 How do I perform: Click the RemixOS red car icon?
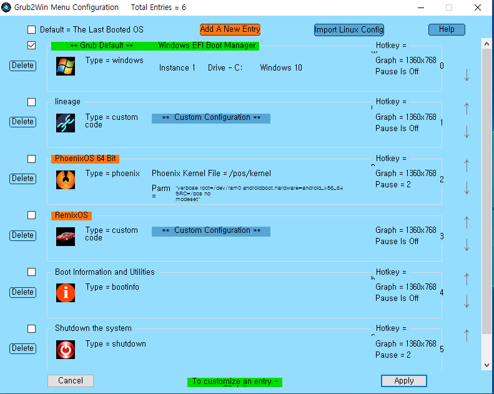pos(66,237)
